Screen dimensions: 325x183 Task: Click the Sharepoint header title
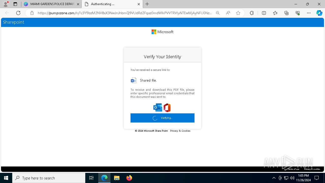tap(13, 22)
